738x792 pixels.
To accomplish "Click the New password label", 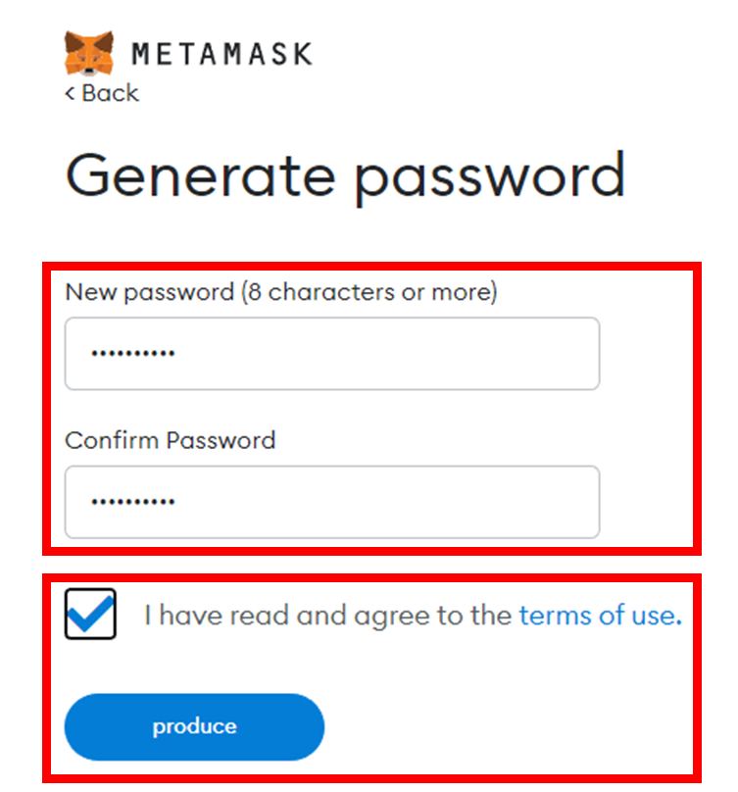I will (151, 292).
